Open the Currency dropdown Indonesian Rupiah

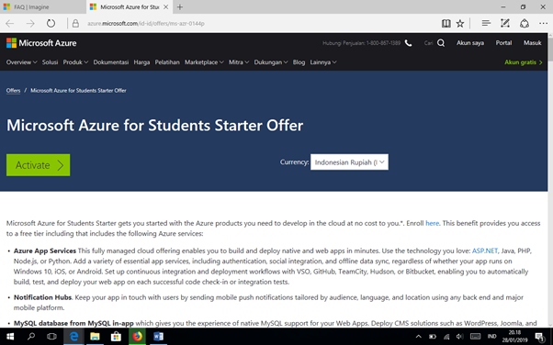(x=349, y=162)
